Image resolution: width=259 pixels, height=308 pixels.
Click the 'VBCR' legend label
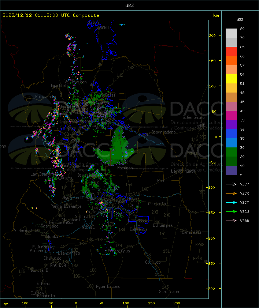click(x=244, y=194)
